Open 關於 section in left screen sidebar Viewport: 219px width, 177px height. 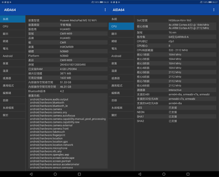point(13,115)
